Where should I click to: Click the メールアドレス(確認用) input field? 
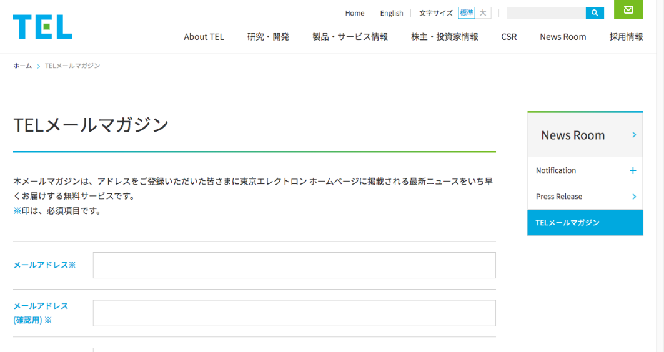pos(294,313)
